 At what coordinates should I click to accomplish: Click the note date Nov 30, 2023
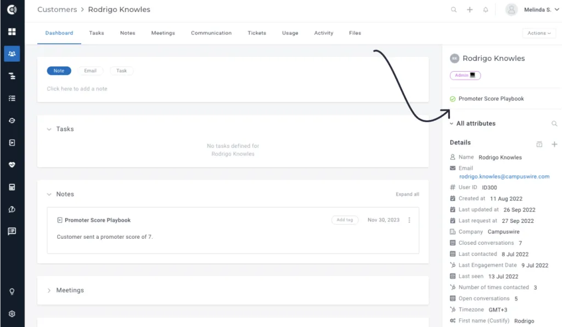[x=384, y=220]
